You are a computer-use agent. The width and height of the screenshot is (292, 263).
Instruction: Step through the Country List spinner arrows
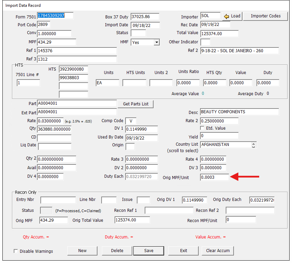(253, 145)
